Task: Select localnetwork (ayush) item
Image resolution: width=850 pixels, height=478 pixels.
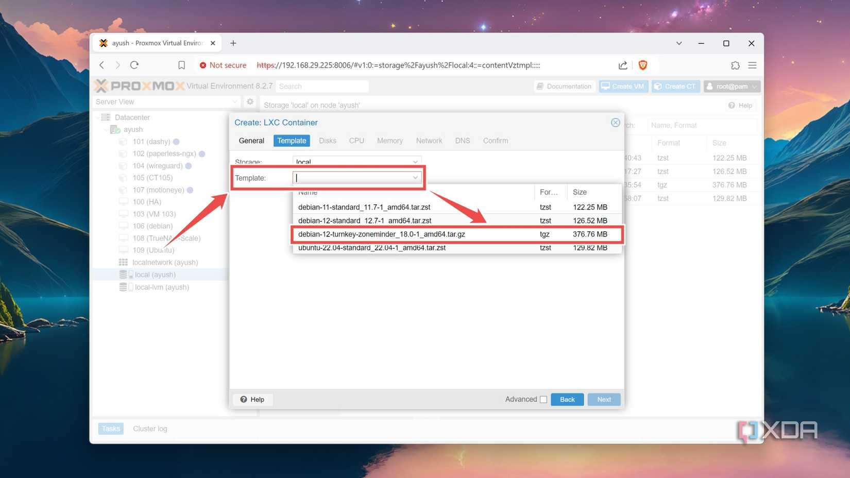Action: point(164,262)
